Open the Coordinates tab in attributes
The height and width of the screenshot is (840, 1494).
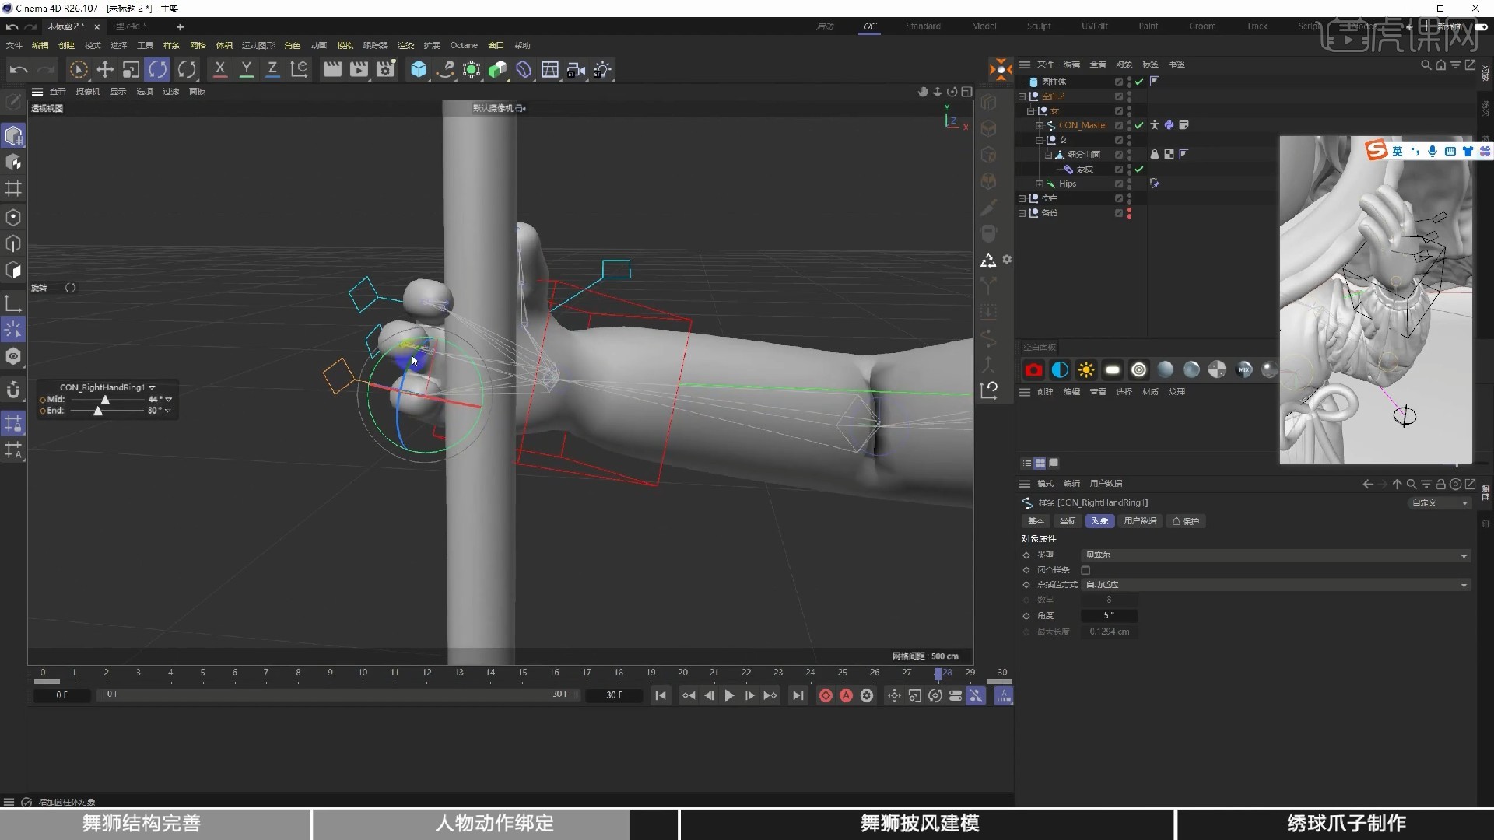[x=1068, y=521]
